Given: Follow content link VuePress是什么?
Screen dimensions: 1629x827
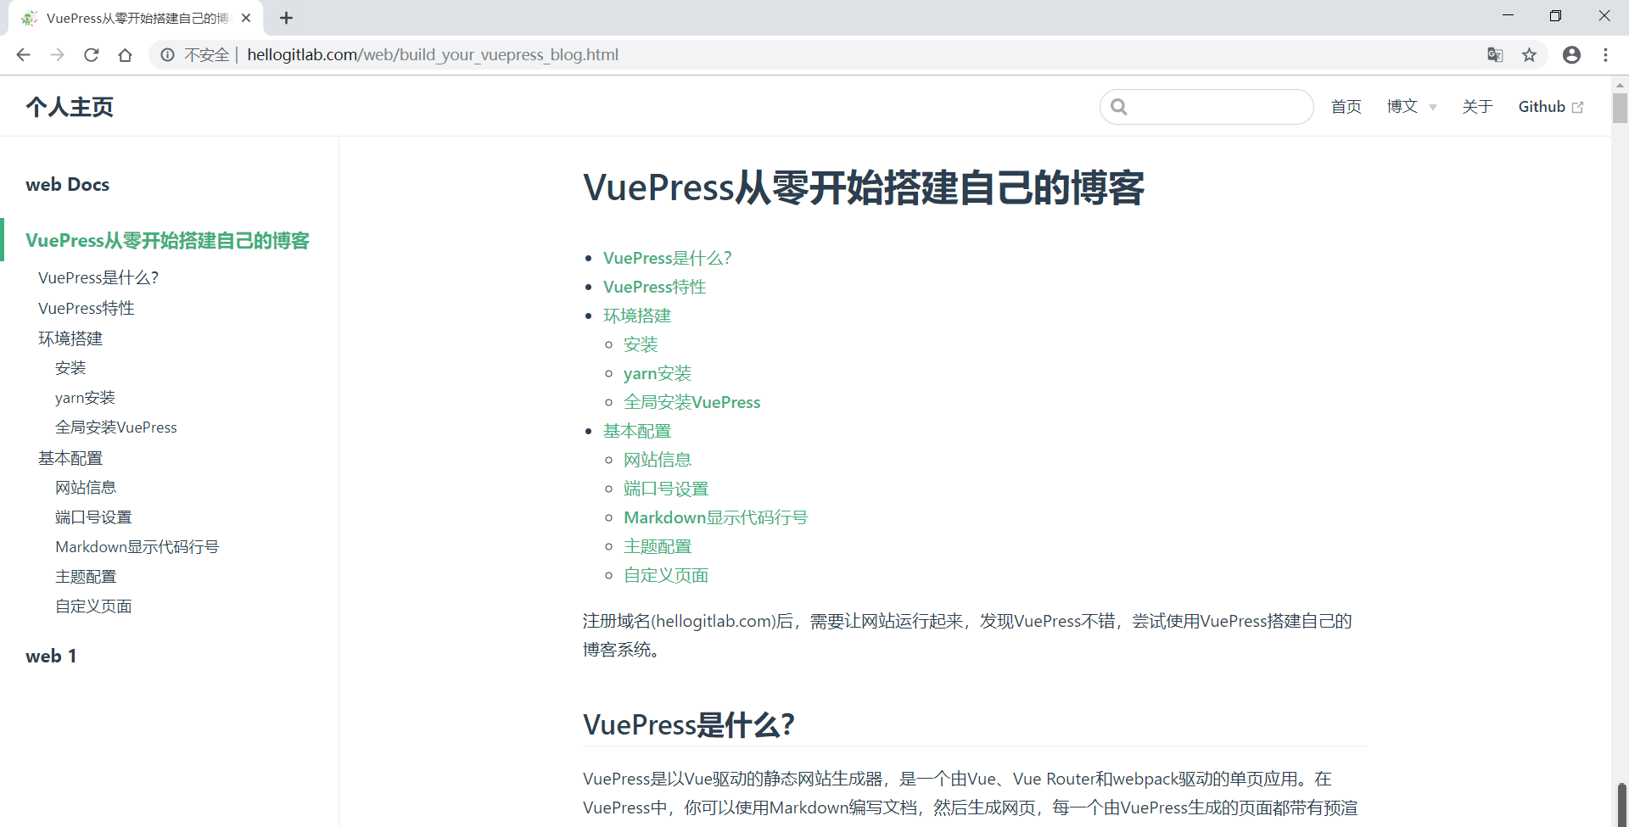Looking at the screenshot, I should coord(668,258).
